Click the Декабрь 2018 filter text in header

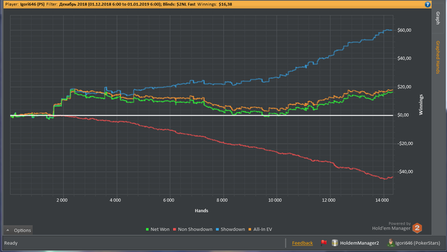[73, 4]
